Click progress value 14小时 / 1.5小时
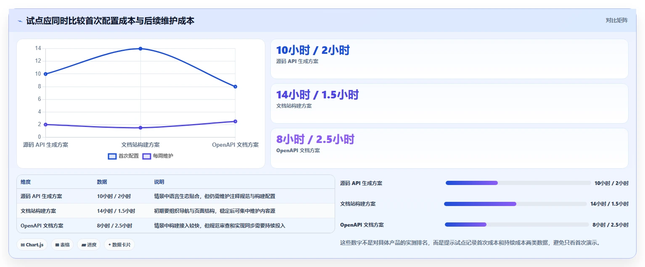645x267 pixels. click(609, 204)
